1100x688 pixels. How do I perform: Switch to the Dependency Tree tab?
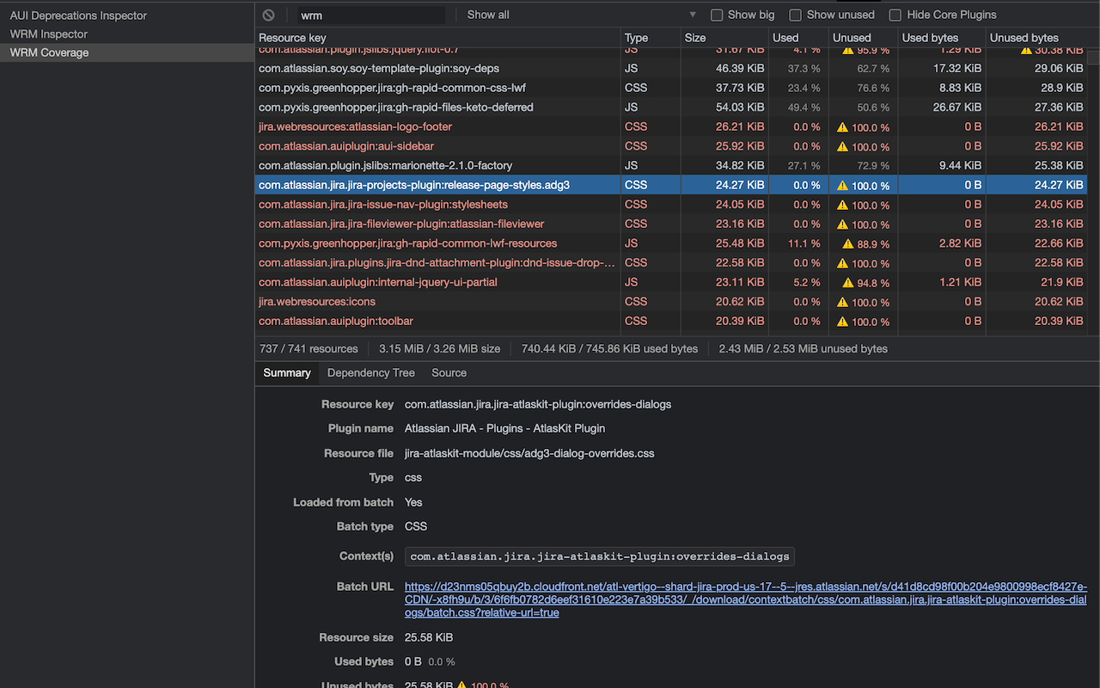(x=370, y=372)
